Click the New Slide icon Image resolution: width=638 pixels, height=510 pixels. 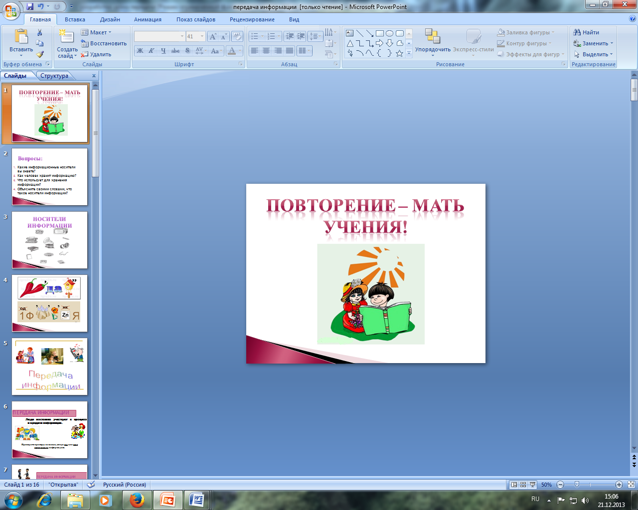(x=66, y=37)
